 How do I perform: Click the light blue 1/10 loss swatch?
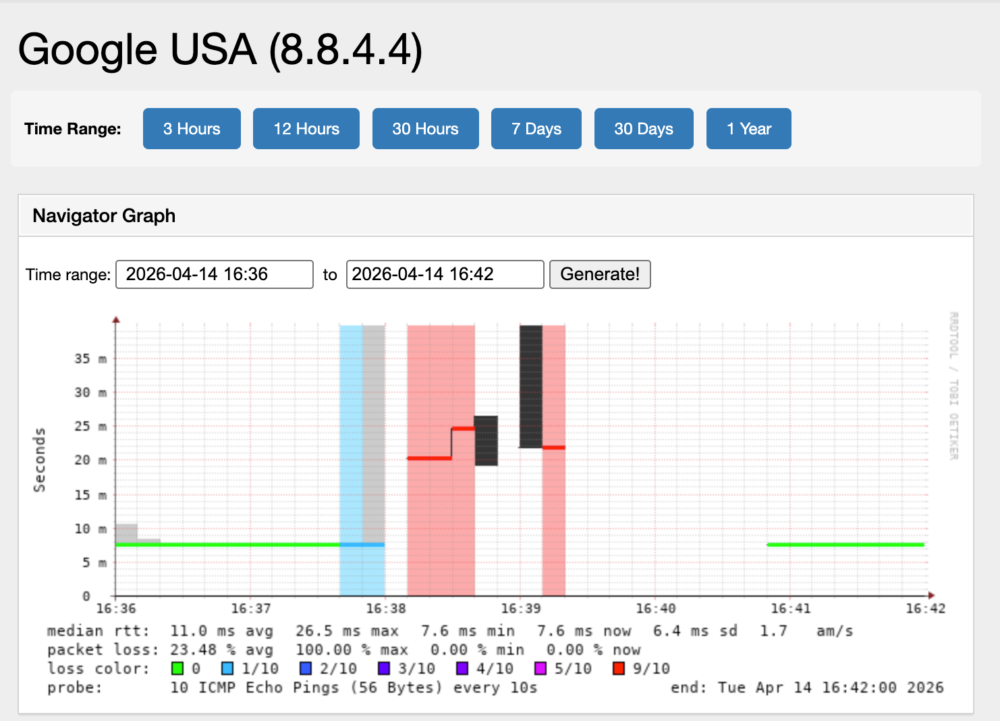click(x=227, y=668)
